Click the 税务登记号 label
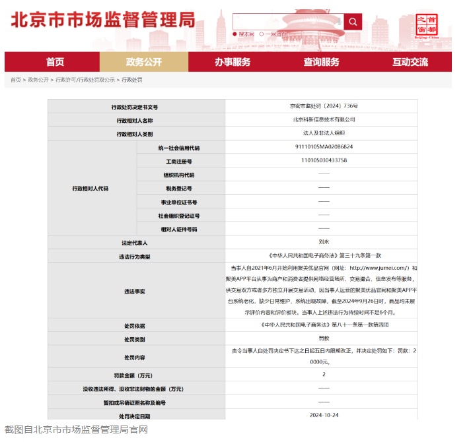 tap(179, 189)
